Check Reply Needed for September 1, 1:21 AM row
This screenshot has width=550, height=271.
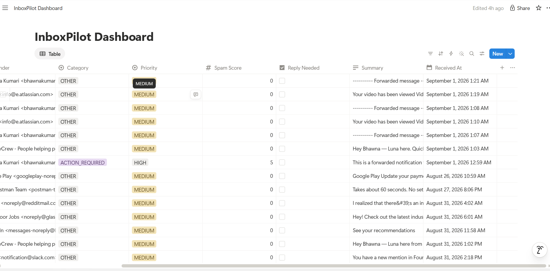pyautogui.click(x=282, y=81)
